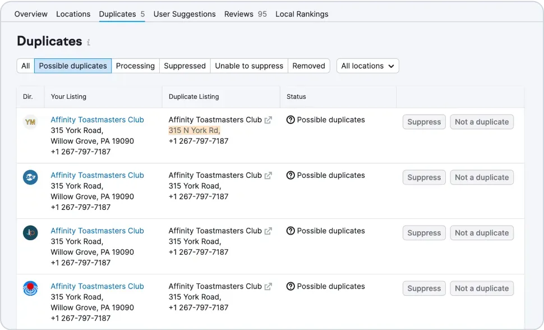Switch to the Suppressed filter
Viewport: 544px width, 330px height.
click(x=185, y=66)
